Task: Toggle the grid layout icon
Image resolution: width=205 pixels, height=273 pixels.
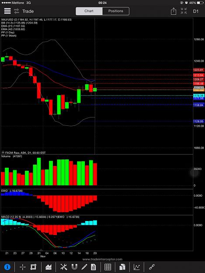Action: coord(108,267)
